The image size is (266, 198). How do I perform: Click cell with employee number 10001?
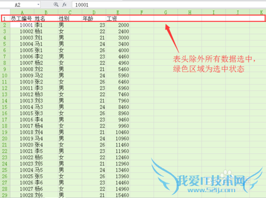point(22,25)
